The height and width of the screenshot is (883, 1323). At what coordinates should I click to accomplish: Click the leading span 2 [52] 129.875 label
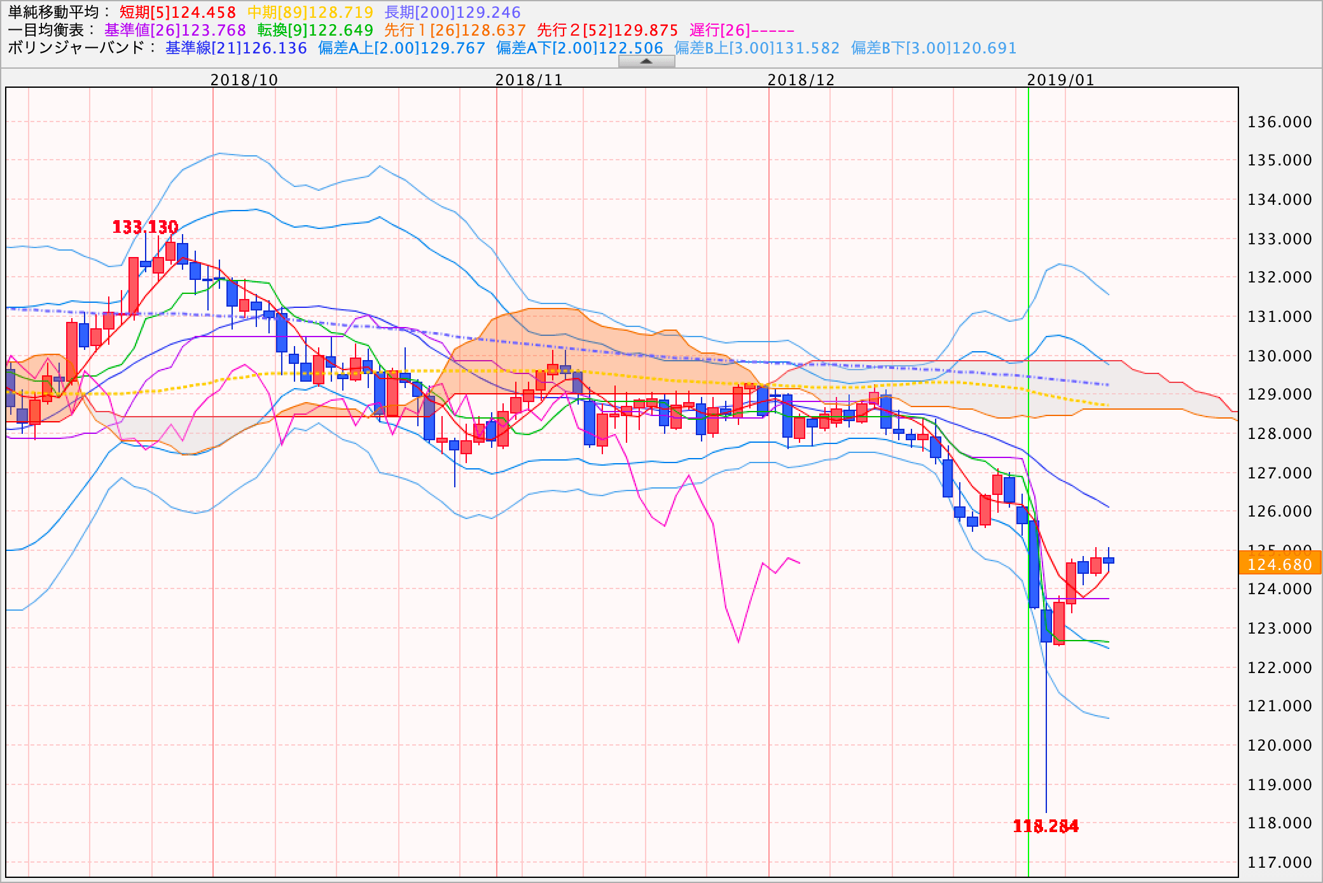coord(608,31)
